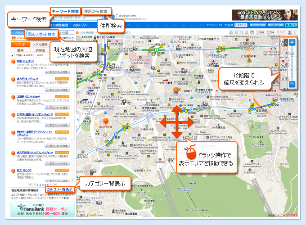Select the ソウル area tab
This screenshot has height=225, width=306.
tap(20, 45)
